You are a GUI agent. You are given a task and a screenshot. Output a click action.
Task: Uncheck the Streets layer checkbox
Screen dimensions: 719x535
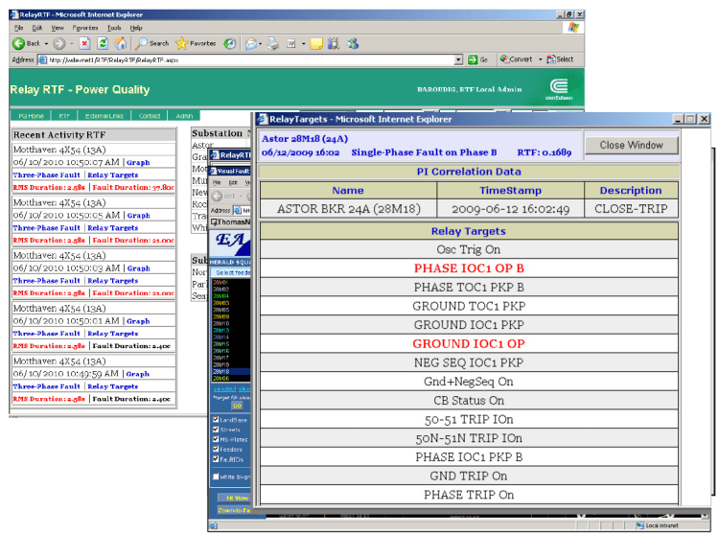pos(215,429)
